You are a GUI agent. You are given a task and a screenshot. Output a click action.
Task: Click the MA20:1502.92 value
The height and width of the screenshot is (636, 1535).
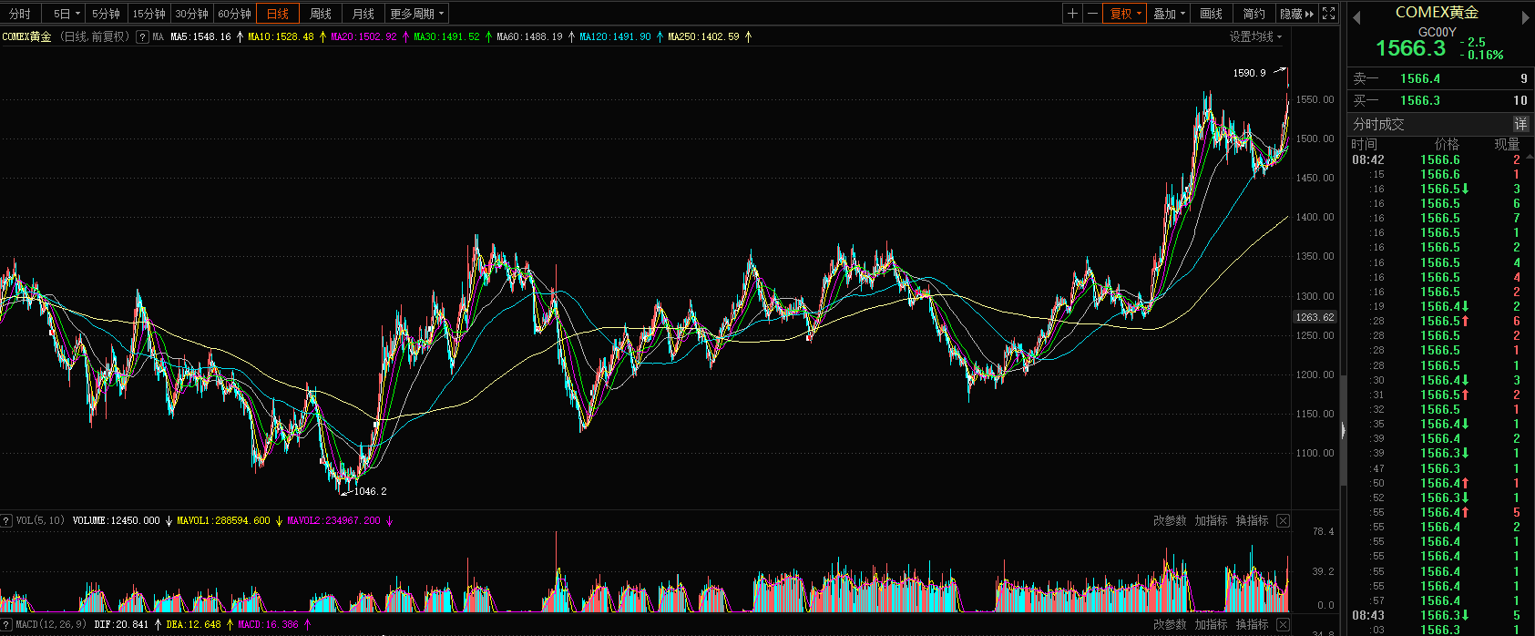click(x=363, y=37)
